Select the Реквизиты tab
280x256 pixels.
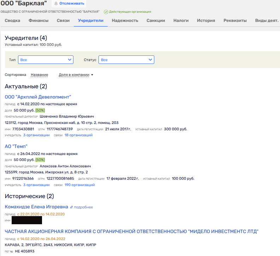click(x=235, y=20)
